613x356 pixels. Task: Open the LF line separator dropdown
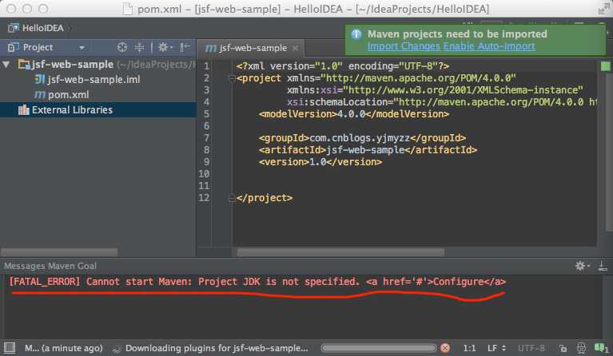coord(496,348)
